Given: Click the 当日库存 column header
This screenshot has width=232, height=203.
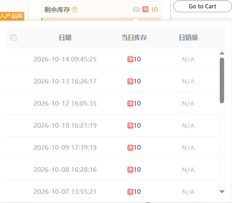Looking at the screenshot, I should click(x=134, y=37).
